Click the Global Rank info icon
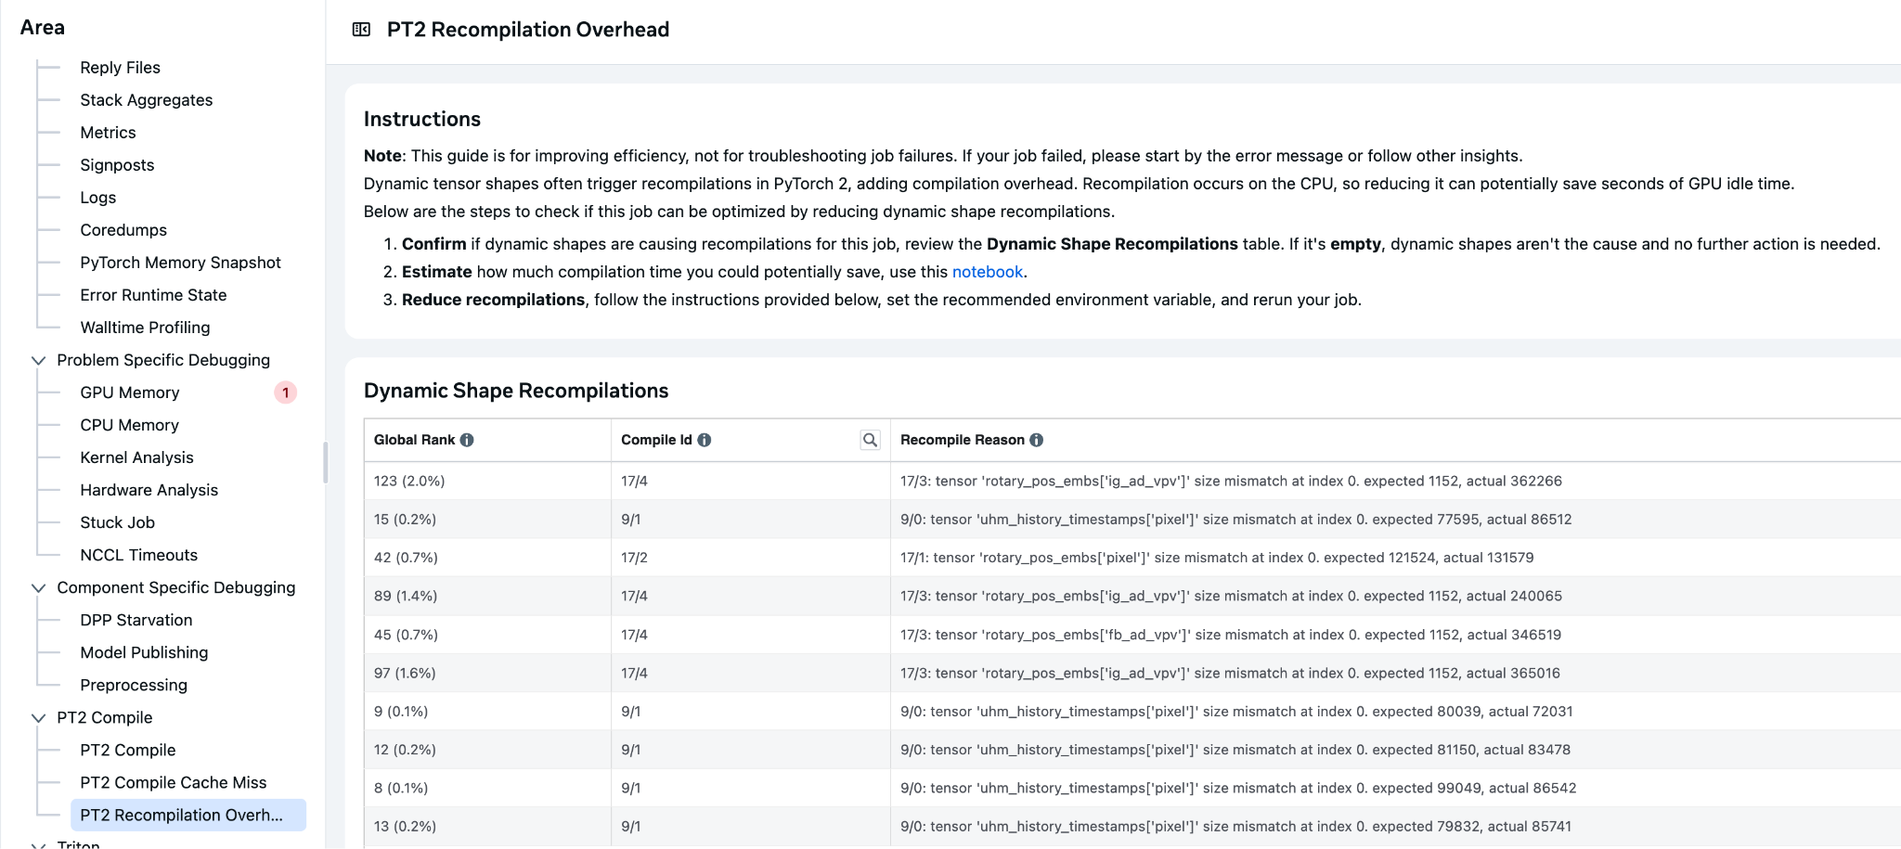The image size is (1901, 849). coord(467,440)
